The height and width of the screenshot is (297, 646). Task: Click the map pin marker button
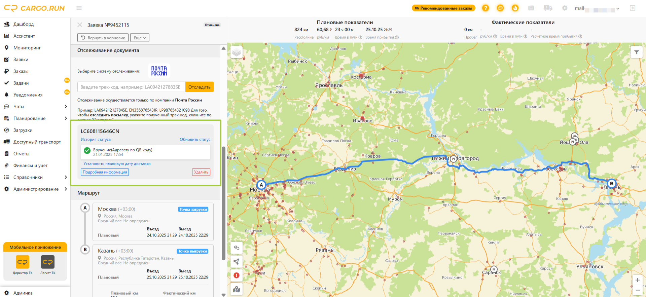(237, 289)
